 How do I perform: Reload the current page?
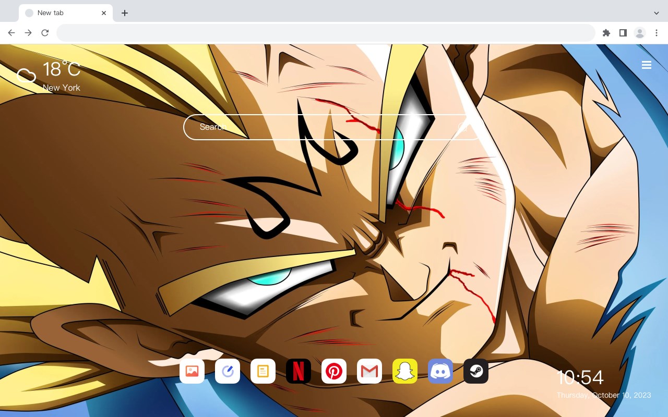45,33
